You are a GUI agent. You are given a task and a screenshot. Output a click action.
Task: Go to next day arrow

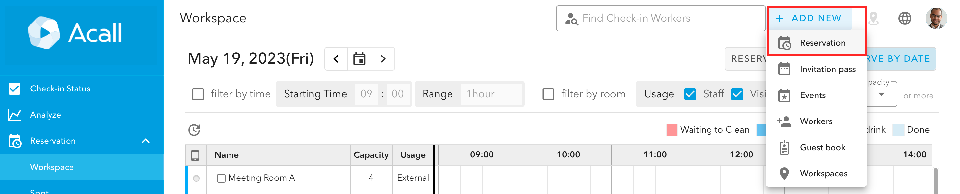point(383,59)
